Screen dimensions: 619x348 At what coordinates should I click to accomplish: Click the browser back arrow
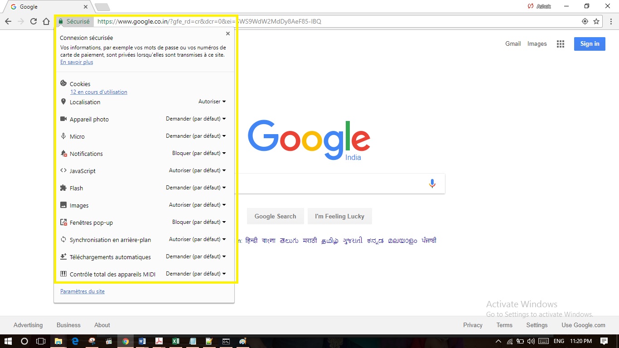pos(8,21)
